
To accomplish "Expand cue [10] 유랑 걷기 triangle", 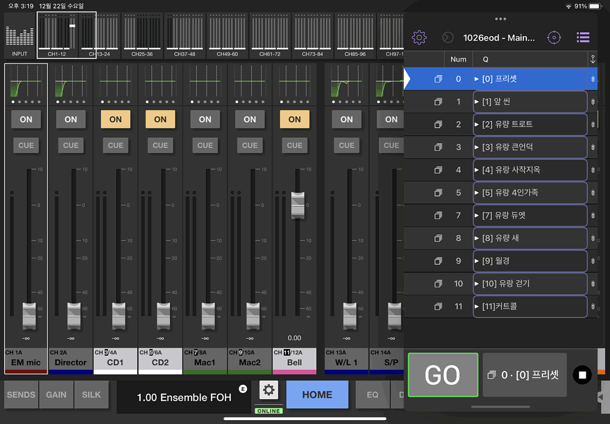I will point(477,284).
